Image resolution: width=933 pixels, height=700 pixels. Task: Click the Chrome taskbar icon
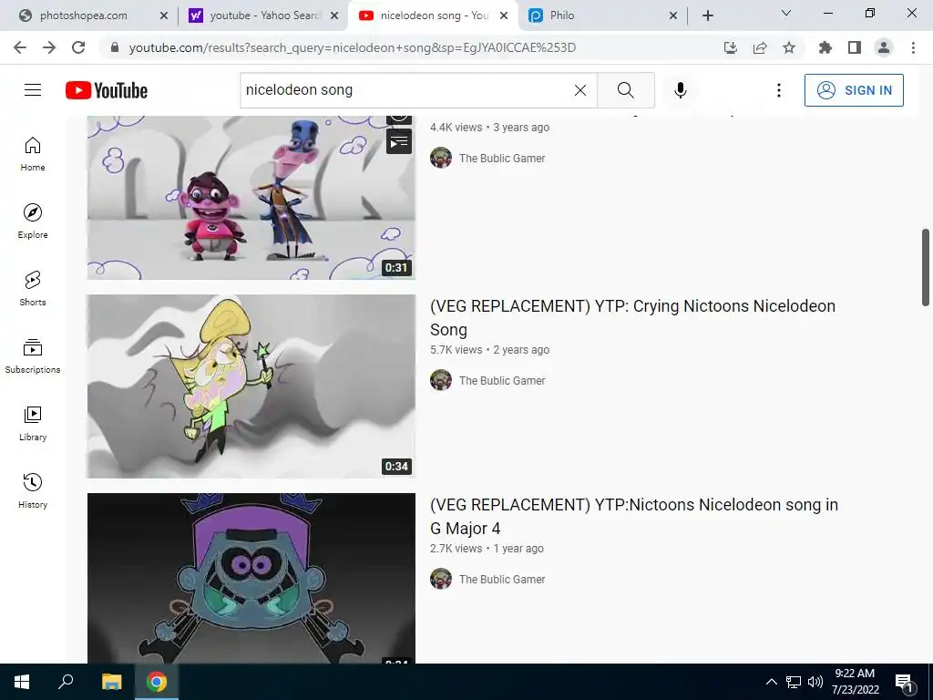pyautogui.click(x=157, y=682)
